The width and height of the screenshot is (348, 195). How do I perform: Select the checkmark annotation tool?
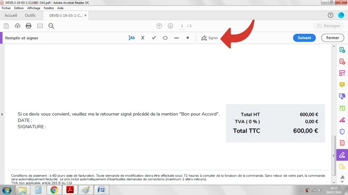154,38
